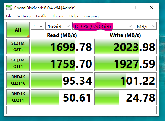The height and width of the screenshot is (121, 165).
Task: Open the Settings menu
Action: click(24, 16)
